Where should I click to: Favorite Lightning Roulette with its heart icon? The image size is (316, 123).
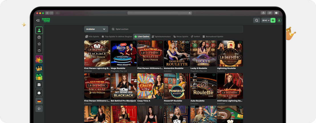[x=240, y=42]
